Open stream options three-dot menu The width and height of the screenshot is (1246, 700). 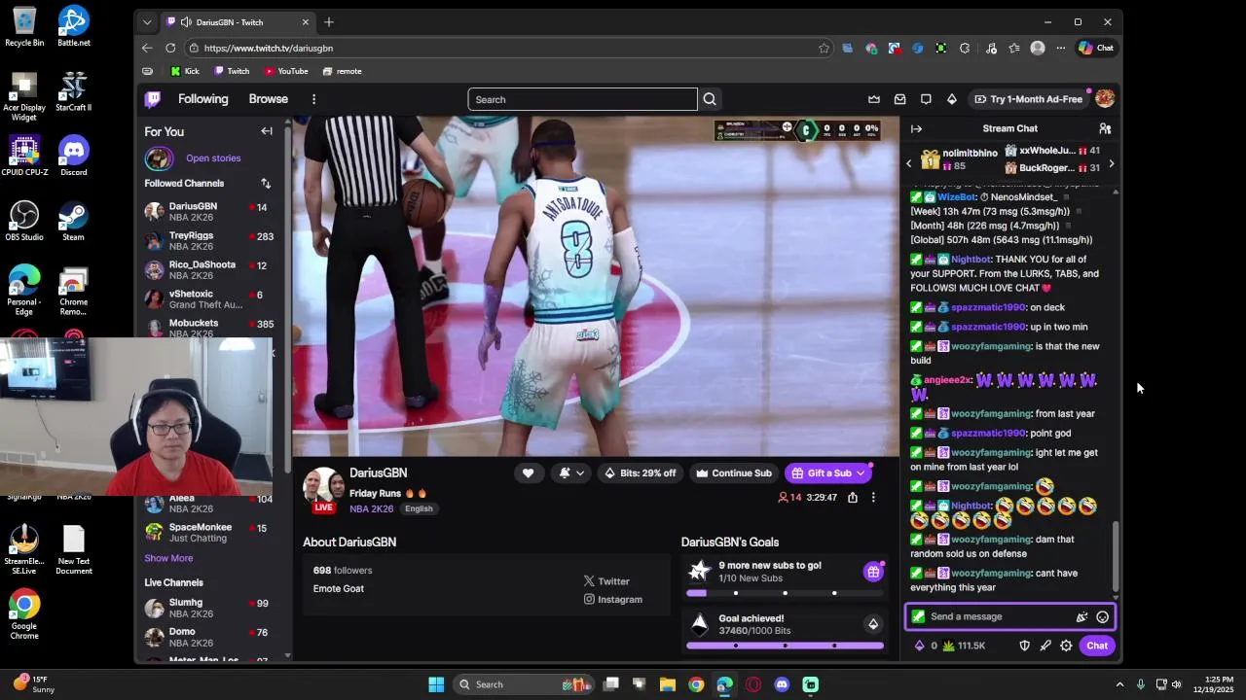pyautogui.click(x=873, y=498)
